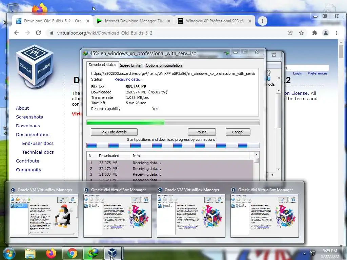Viewport: 347px width, 260px height.
Task: Click the address bar URL field
Action: [166, 33]
